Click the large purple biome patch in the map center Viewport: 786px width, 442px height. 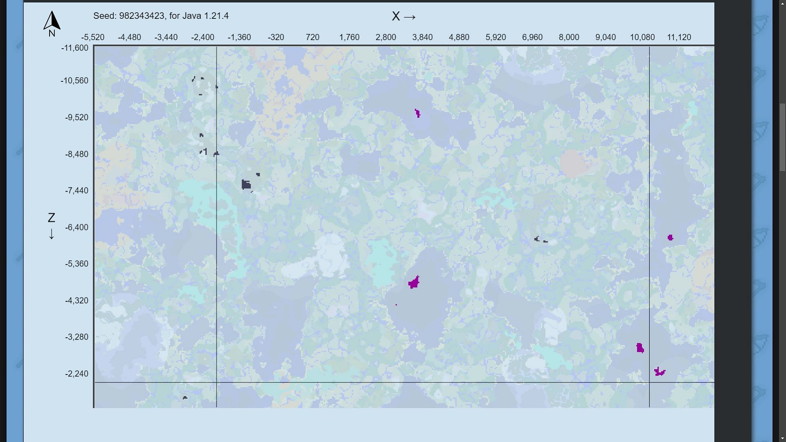point(414,282)
